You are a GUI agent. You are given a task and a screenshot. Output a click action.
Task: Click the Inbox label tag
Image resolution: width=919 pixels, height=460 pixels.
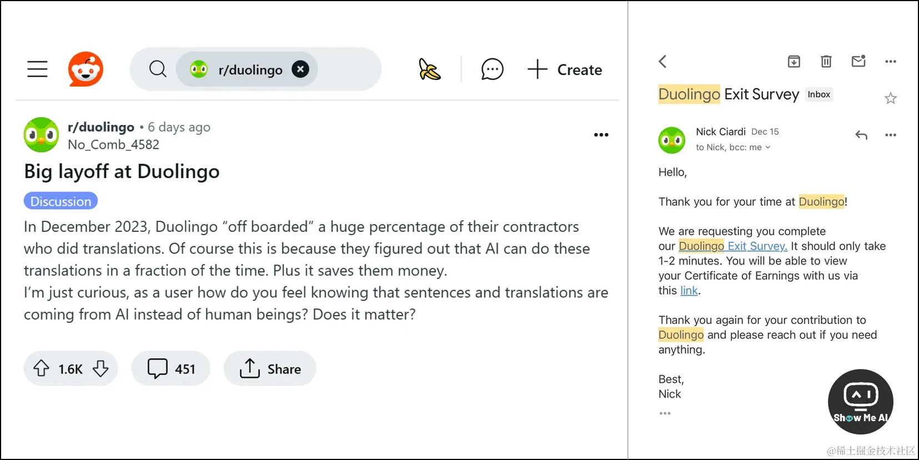819,95
